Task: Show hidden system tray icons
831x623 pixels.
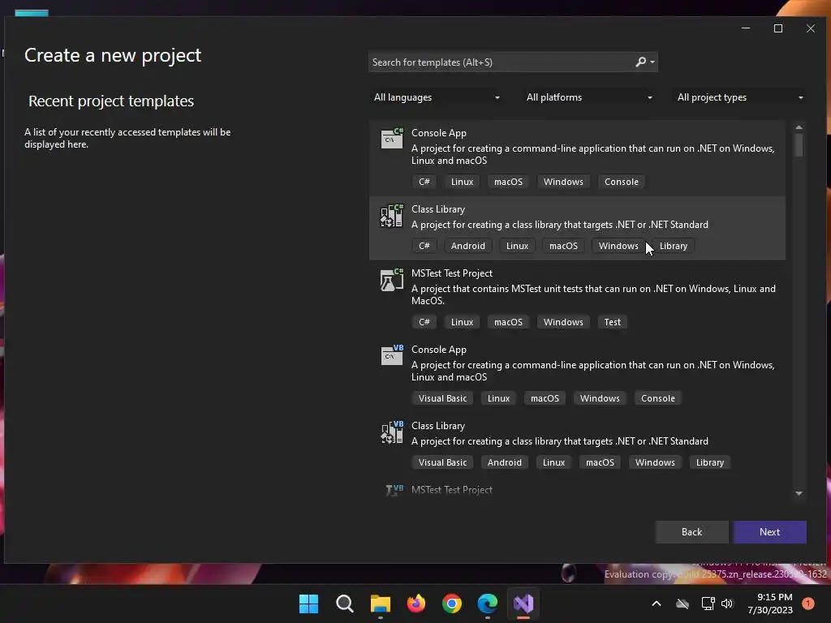Action: [656, 604]
